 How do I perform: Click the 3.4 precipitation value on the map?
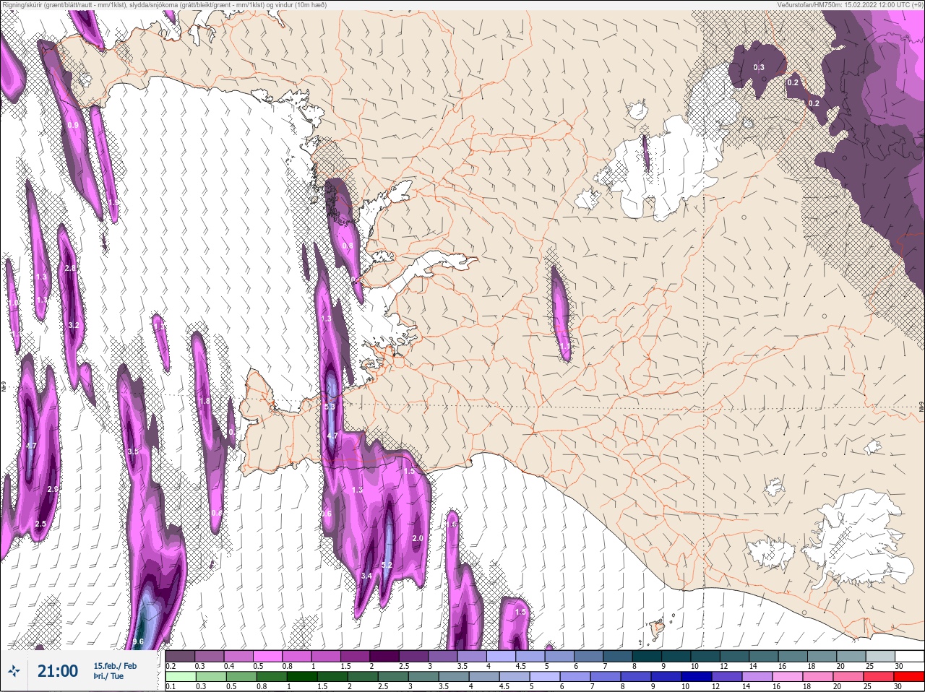tap(366, 576)
